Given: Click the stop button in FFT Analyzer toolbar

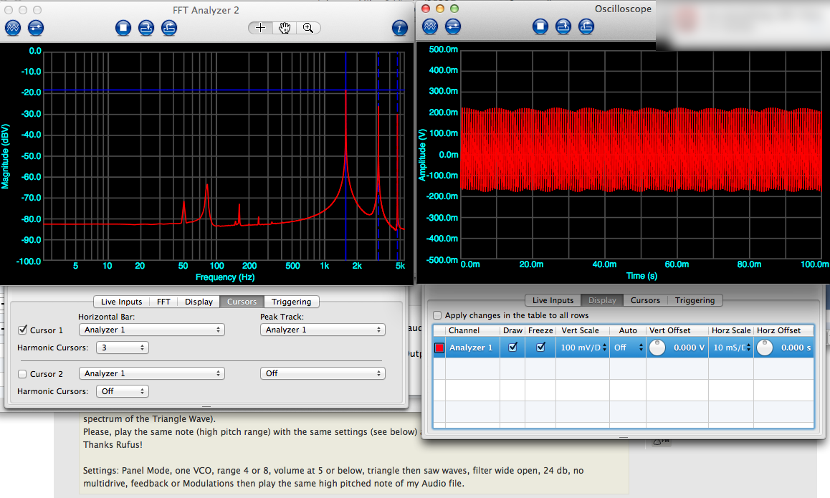Looking at the screenshot, I should click(x=123, y=28).
